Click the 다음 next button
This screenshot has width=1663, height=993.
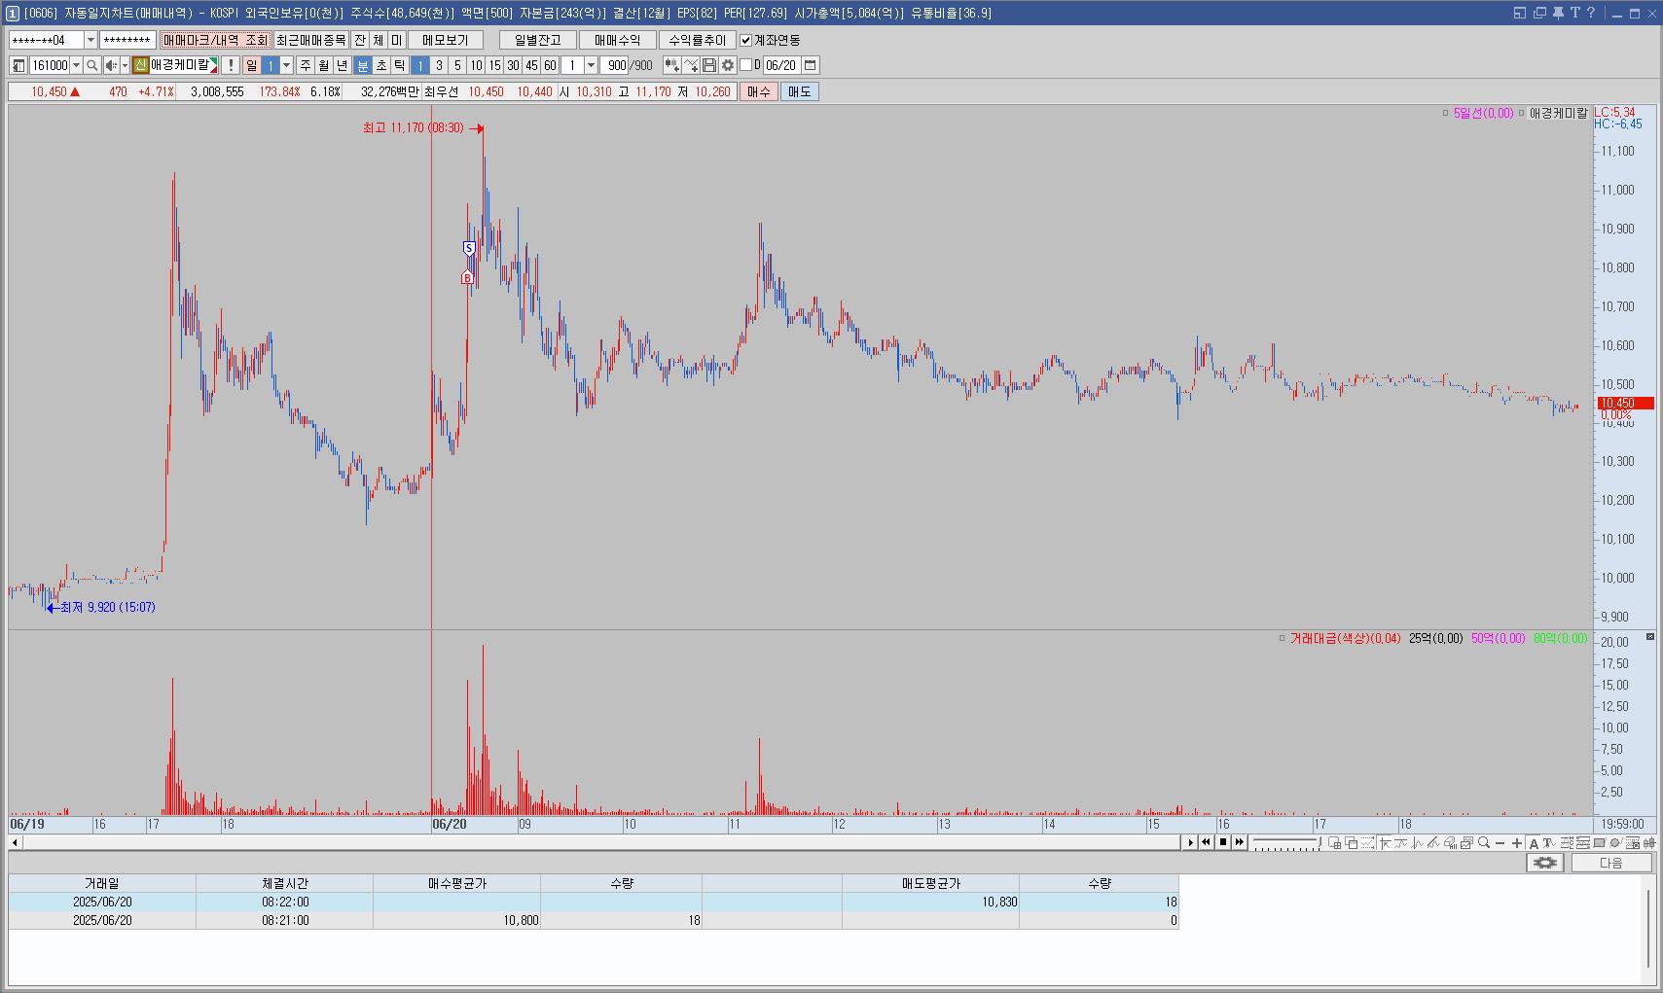coord(1611,863)
